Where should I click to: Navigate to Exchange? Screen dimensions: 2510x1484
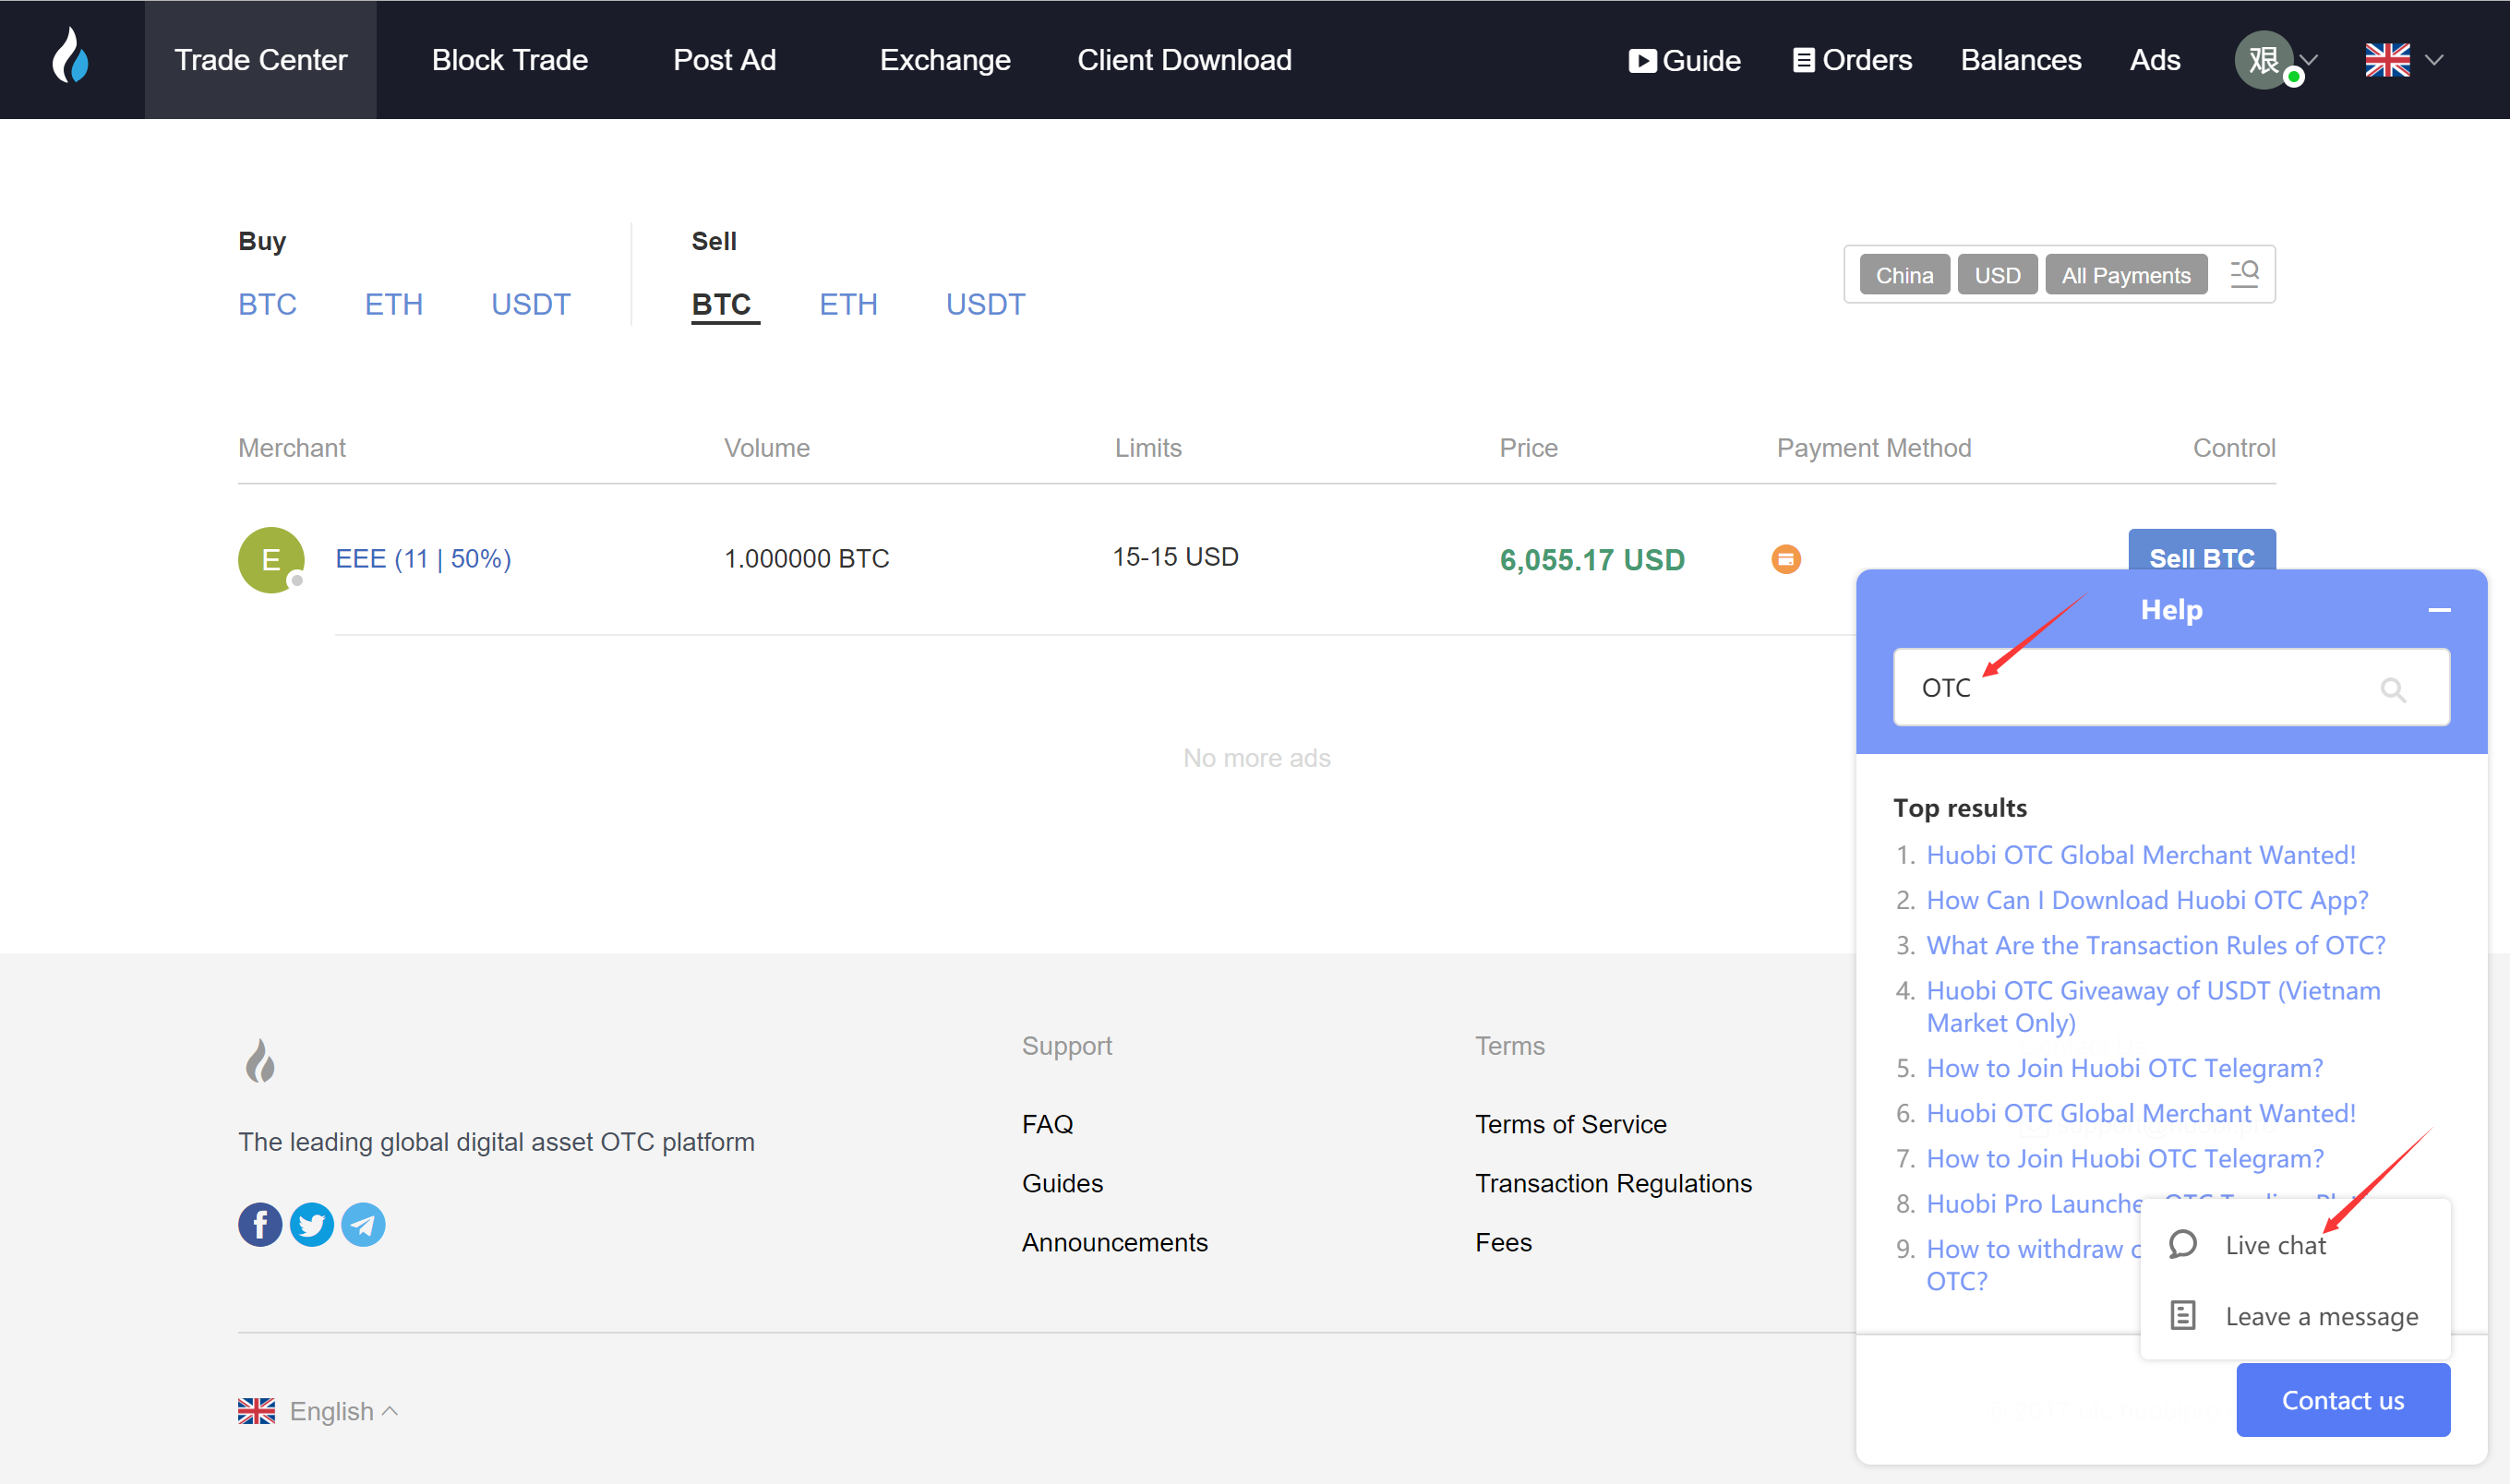[x=945, y=60]
